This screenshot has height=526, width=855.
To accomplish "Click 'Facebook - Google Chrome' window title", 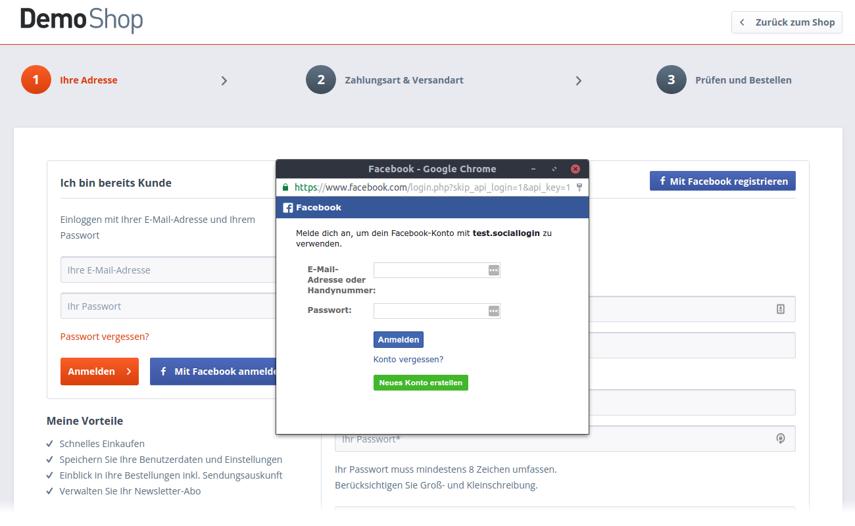I will tap(432, 169).
